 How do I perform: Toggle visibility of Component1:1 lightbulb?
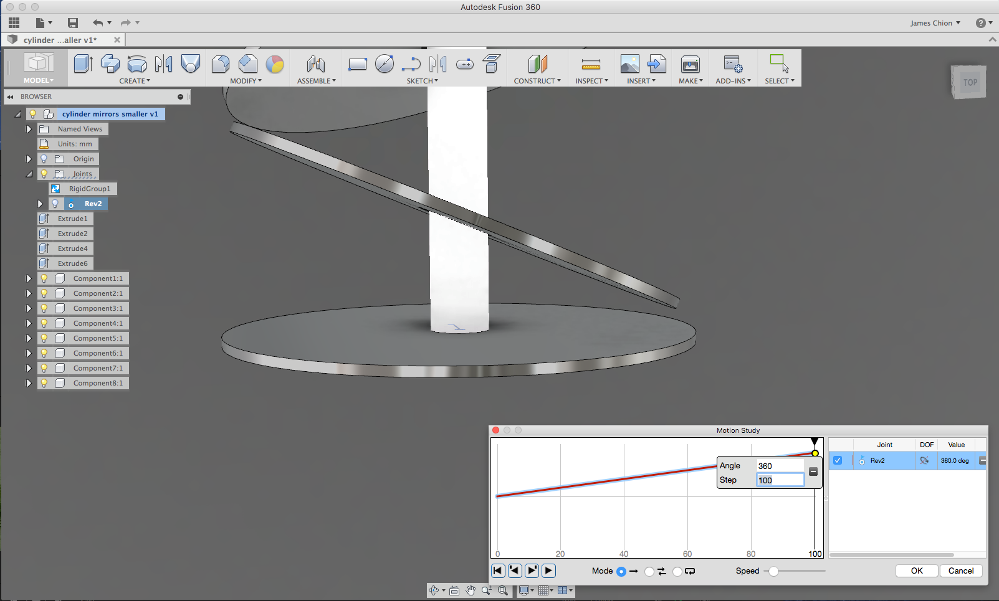coord(44,278)
